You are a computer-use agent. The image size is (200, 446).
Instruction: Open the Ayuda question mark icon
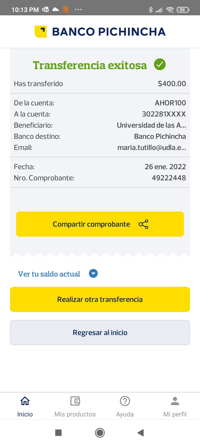pos(125,401)
